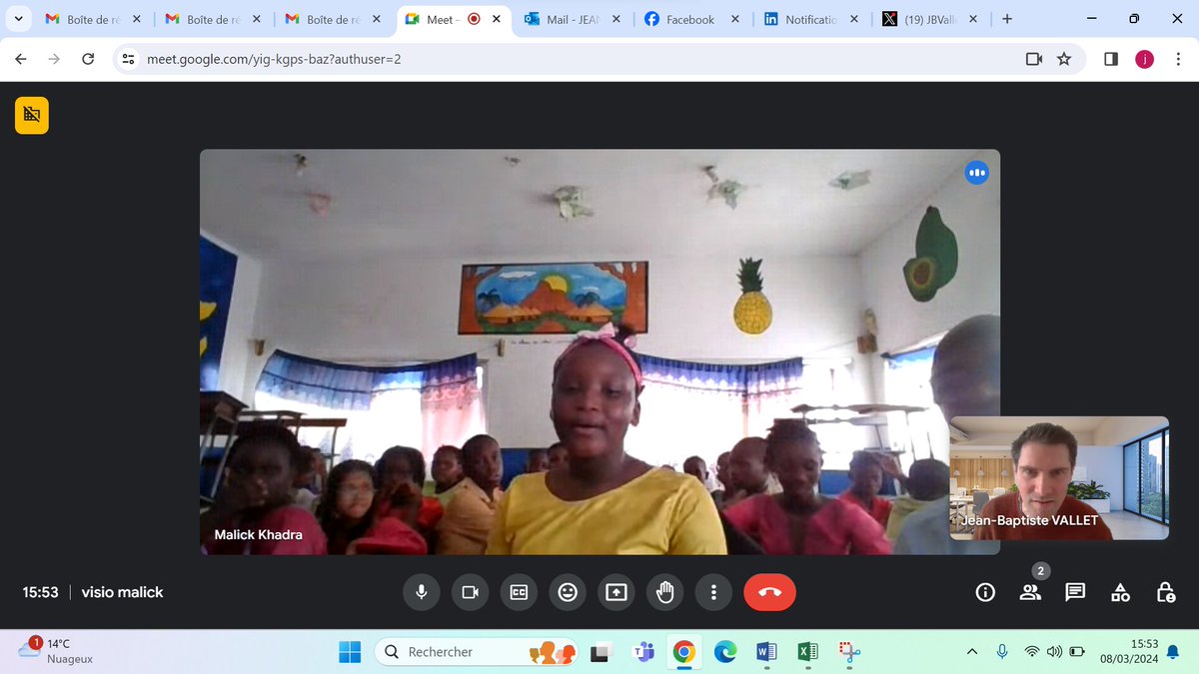Show the participants panel
This screenshot has width=1199, height=674.
pyautogui.click(x=1030, y=592)
